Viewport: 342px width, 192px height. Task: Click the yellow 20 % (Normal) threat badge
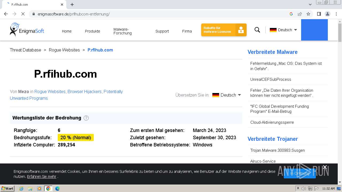coord(76,138)
